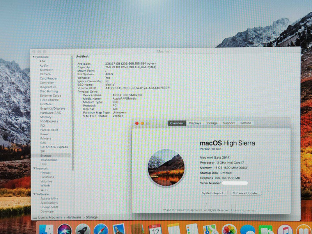Click computer icon in path bar
This screenshot has width=312, height=234.
35,218
